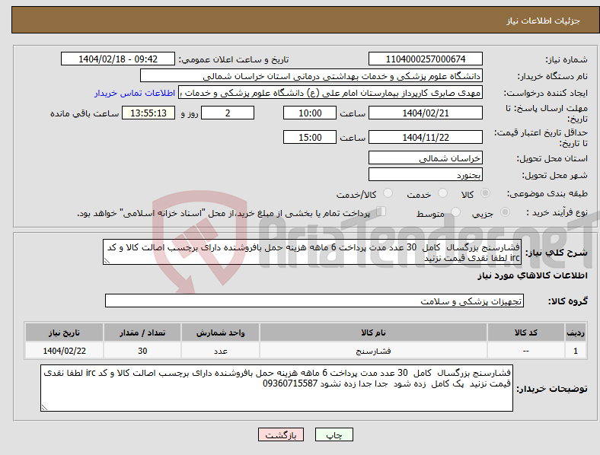Click the فشارسنج item name cell
This screenshot has height=455, width=600.
coord(373,351)
